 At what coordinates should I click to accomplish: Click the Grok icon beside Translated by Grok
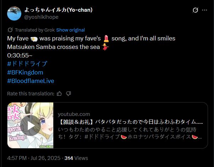click(10, 30)
